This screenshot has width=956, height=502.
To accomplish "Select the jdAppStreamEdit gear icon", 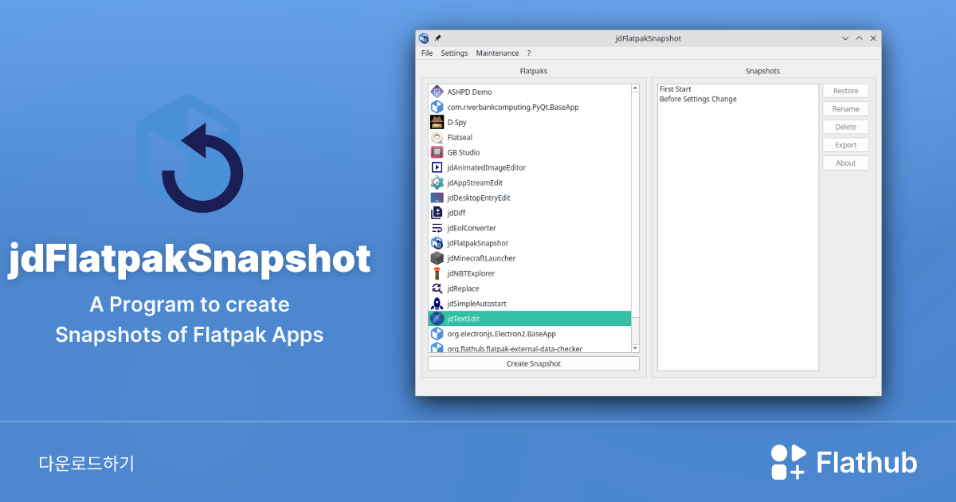I will (437, 182).
